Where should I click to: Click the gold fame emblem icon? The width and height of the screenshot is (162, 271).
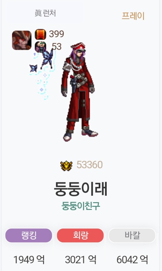coord(66,166)
